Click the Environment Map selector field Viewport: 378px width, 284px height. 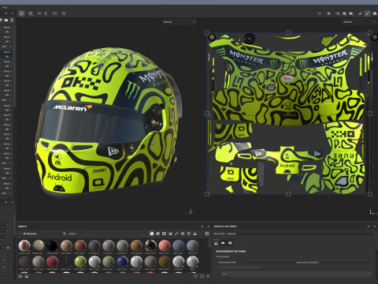tap(308, 262)
